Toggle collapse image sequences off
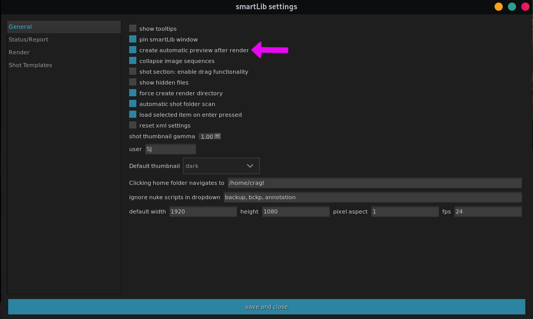Viewport: 533px width, 319px height. tap(133, 61)
